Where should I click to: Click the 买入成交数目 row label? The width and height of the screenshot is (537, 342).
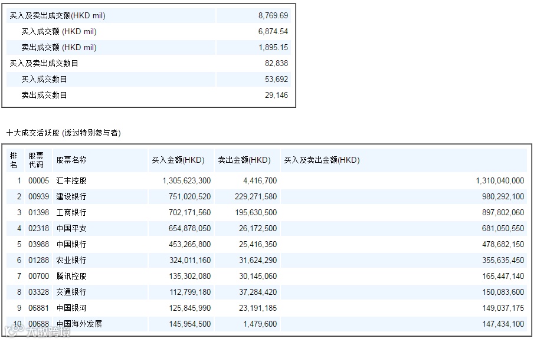click(44, 80)
